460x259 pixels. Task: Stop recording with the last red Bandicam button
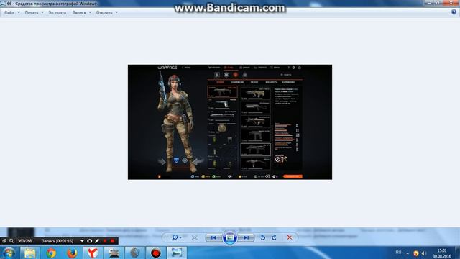click(112, 241)
